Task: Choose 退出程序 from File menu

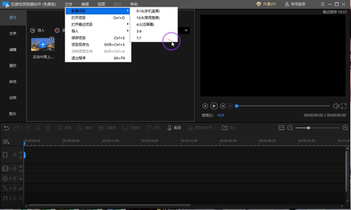Action: coord(98,58)
